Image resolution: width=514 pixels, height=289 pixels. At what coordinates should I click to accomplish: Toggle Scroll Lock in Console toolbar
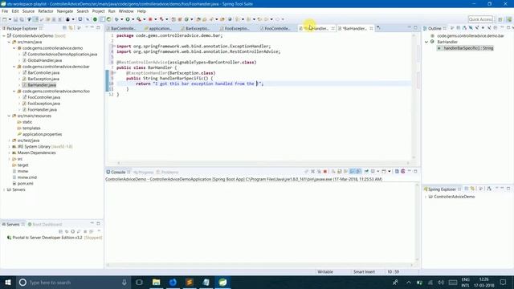click(339, 171)
